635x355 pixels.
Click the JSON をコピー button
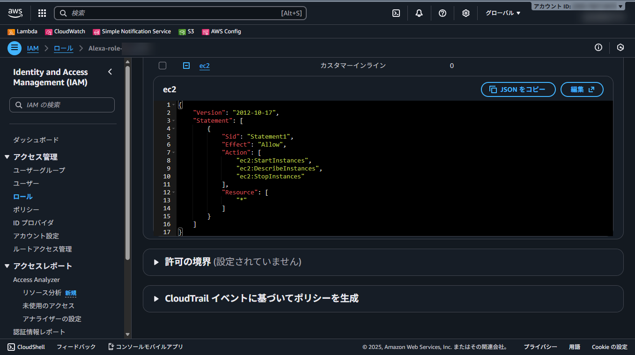point(518,89)
